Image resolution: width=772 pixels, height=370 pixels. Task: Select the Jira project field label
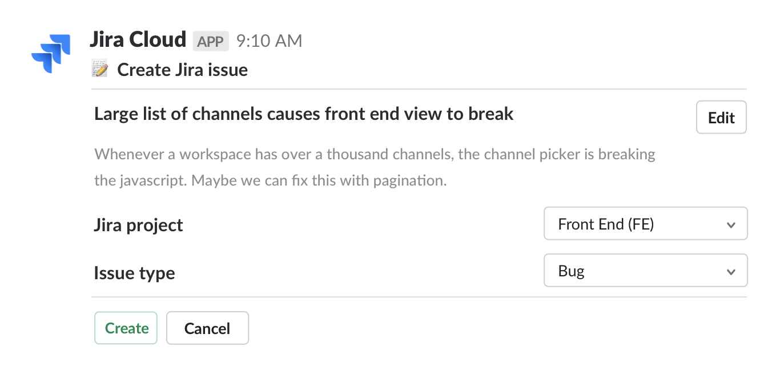138,225
